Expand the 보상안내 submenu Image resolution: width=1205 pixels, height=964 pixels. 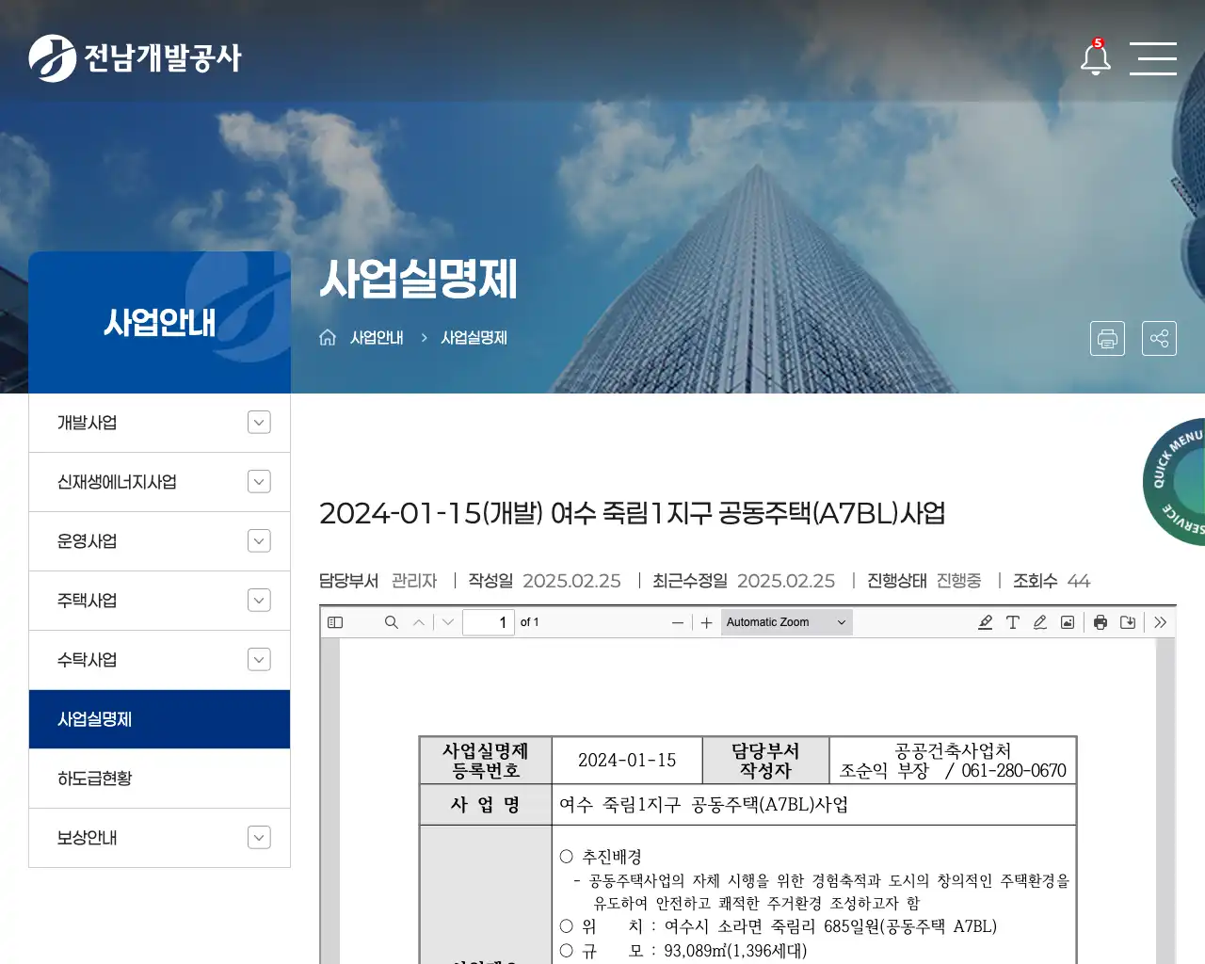click(259, 838)
